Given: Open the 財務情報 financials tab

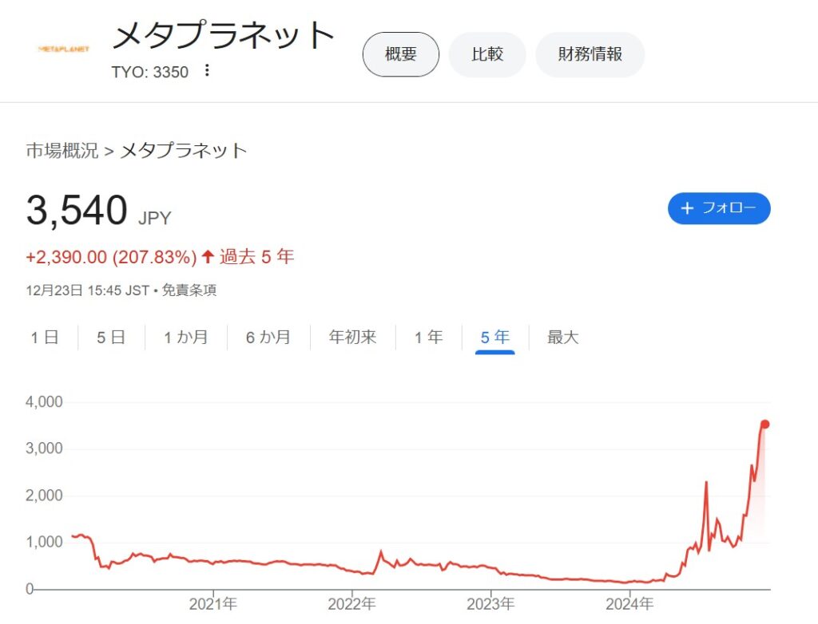Looking at the screenshot, I should click(590, 54).
